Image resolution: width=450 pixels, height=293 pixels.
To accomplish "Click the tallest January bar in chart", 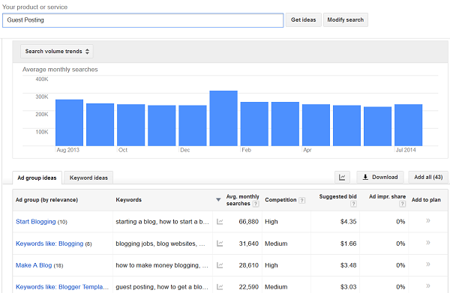I will pyautogui.click(x=223, y=118).
